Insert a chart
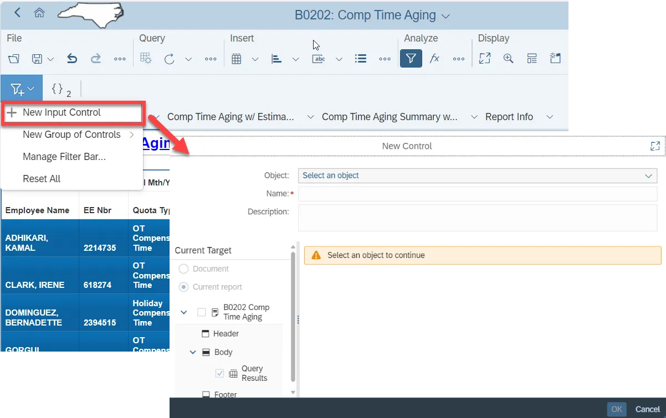The height and width of the screenshot is (418, 666). pos(277,59)
